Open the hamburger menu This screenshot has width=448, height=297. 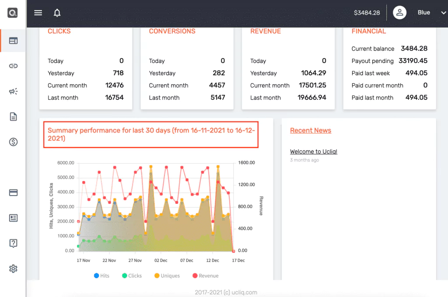(38, 13)
